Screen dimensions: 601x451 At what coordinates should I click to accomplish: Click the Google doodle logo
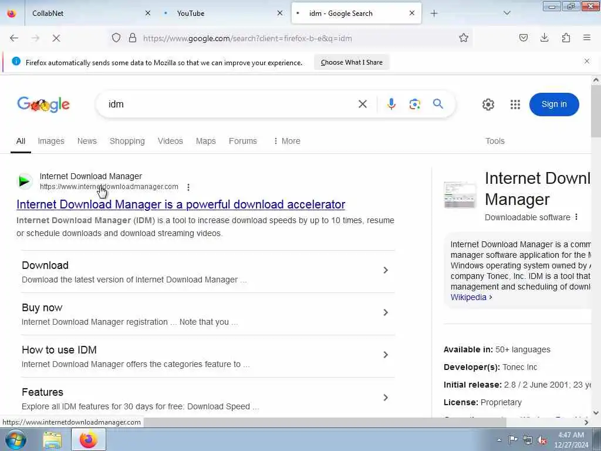(x=43, y=105)
